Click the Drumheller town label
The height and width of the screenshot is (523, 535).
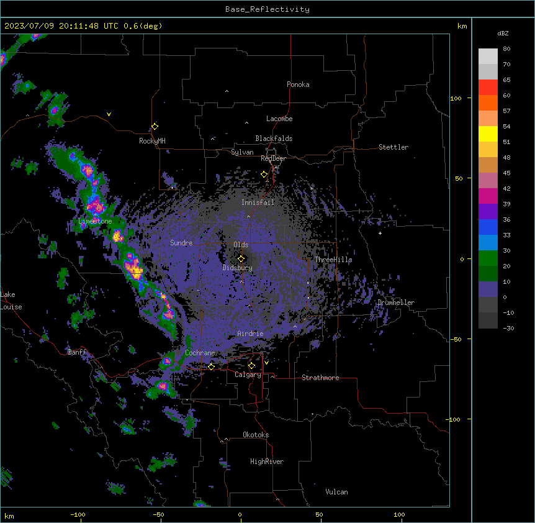396,302
